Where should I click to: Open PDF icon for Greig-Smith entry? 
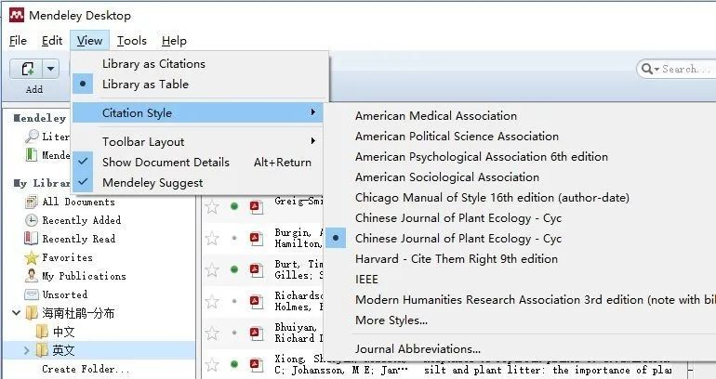pyautogui.click(x=256, y=207)
